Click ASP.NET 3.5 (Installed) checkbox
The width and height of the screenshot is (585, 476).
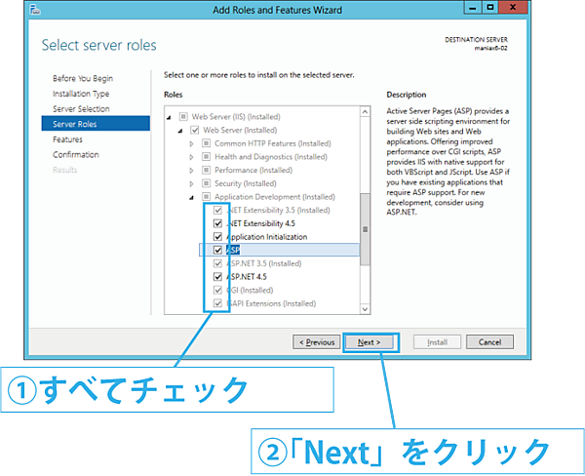click(x=217, y=263)
